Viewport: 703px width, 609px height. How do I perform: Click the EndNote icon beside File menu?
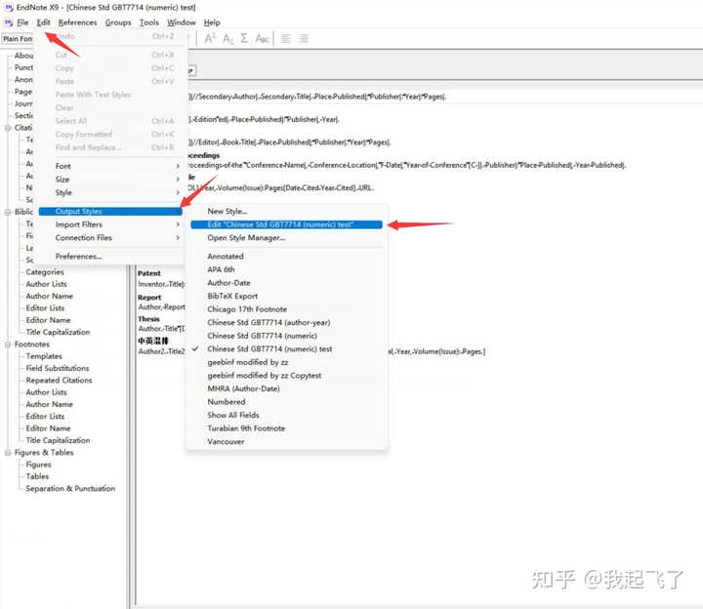point(8,22)
